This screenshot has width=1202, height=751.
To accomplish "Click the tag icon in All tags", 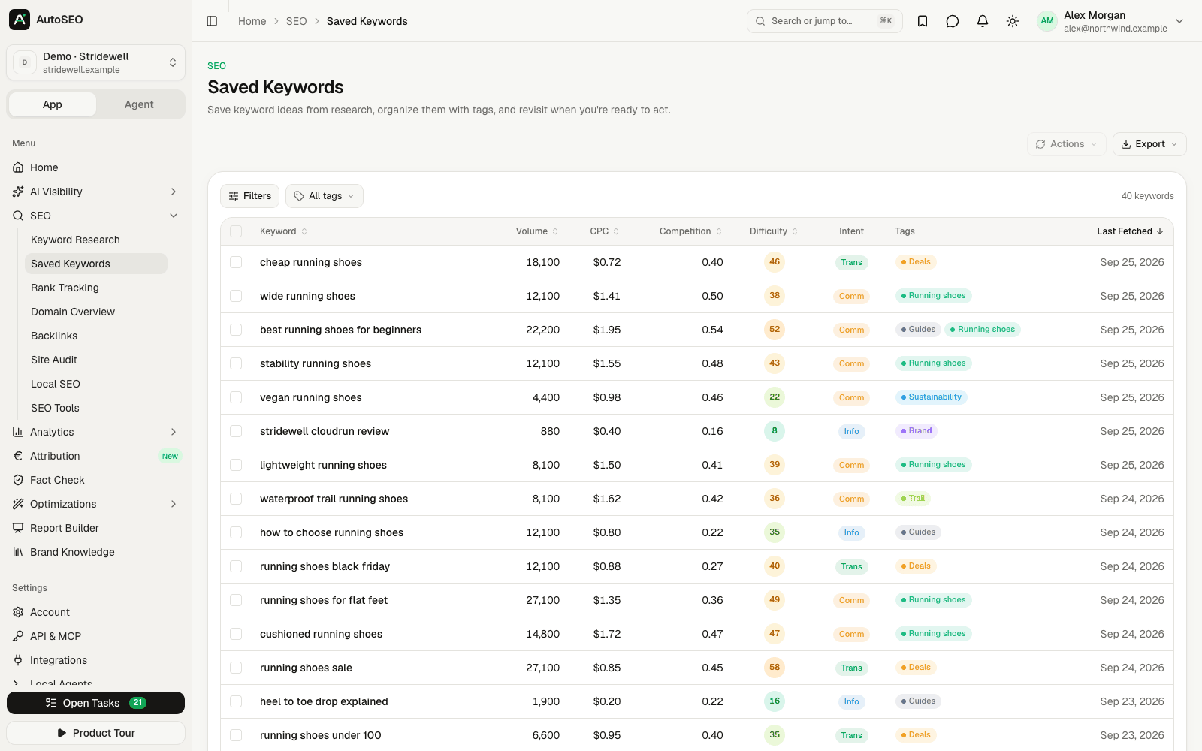I will pyautogui.click(x=299, y=196).
